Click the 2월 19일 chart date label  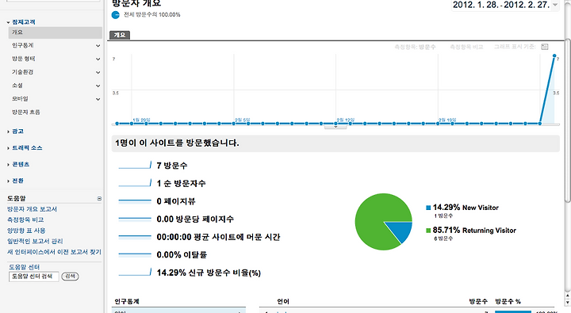(x=447, y=120)
